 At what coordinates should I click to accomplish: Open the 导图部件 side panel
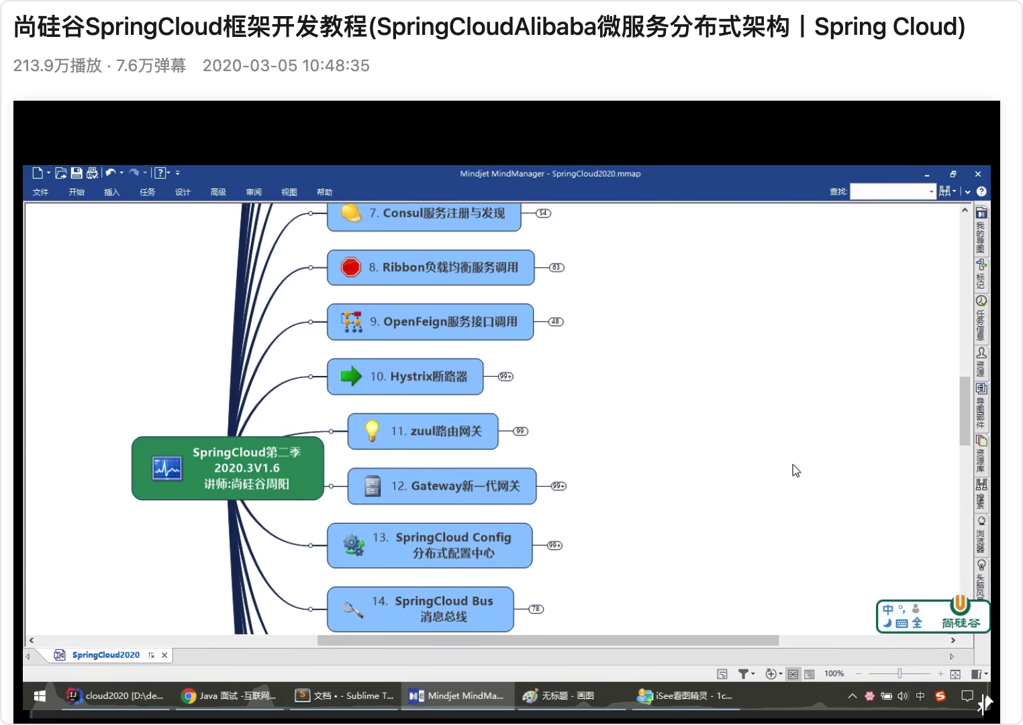click(x=981, y=406)
